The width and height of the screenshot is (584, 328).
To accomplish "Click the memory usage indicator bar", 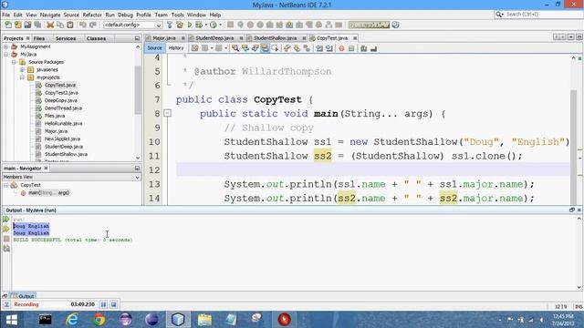I will (369, 25).
